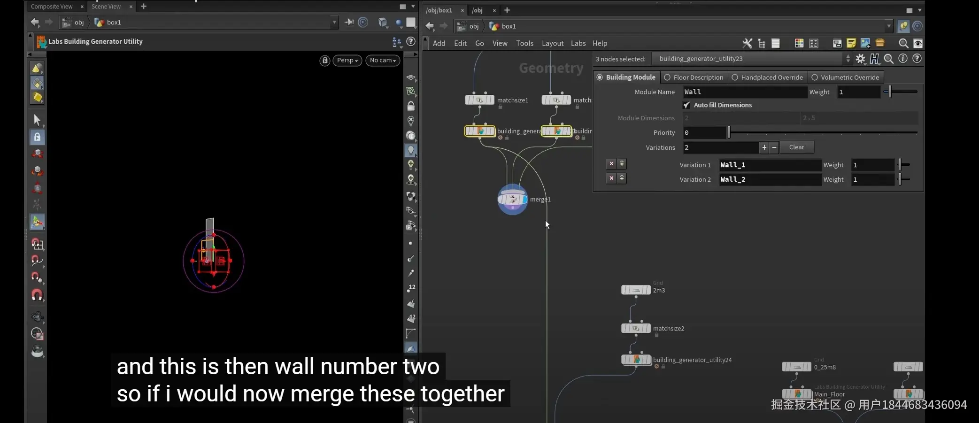This screenshot has width=979, height=423.
Task: Toggle the pin icon in scene view path bar
Action: coord(349,22)
